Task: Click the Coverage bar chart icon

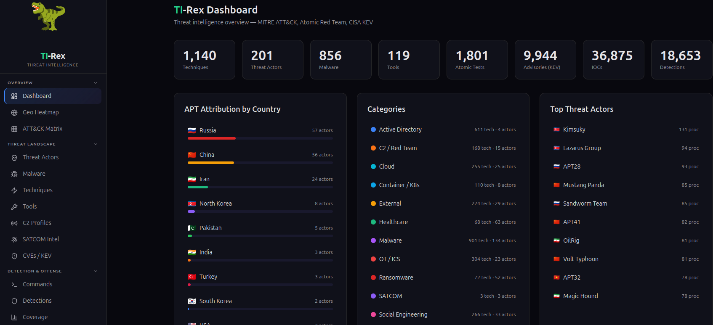Action: [x=14, y=317]
